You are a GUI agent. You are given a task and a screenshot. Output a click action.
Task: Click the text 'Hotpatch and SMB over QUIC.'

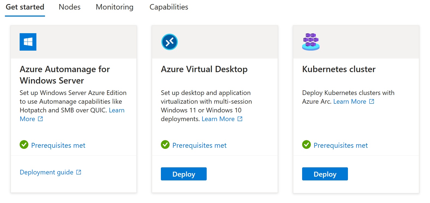pos(63,110)
